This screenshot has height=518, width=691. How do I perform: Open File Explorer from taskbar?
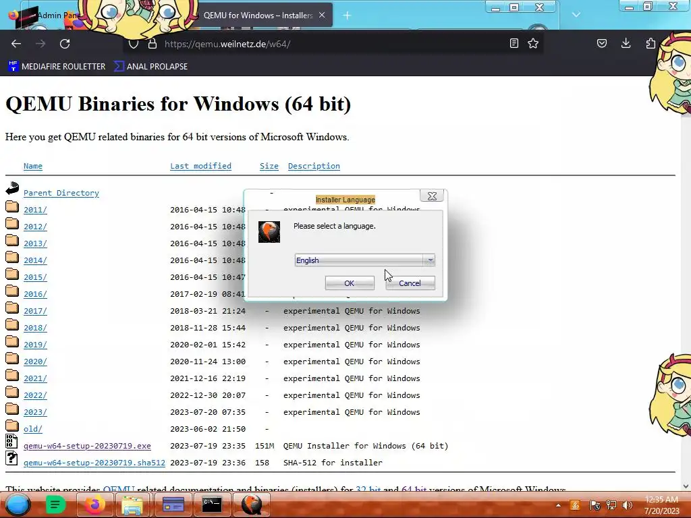tap(132, 505)
